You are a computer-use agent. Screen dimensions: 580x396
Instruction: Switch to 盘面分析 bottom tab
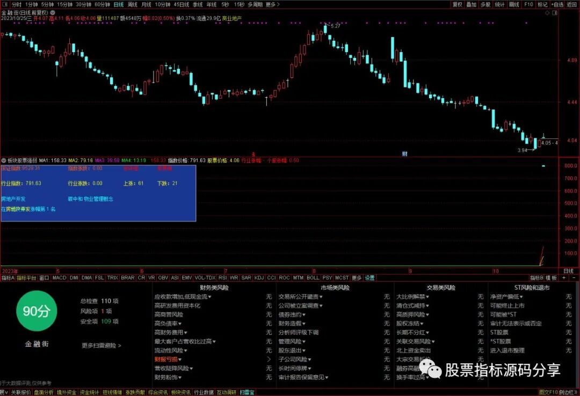click(x=44, y=392)
